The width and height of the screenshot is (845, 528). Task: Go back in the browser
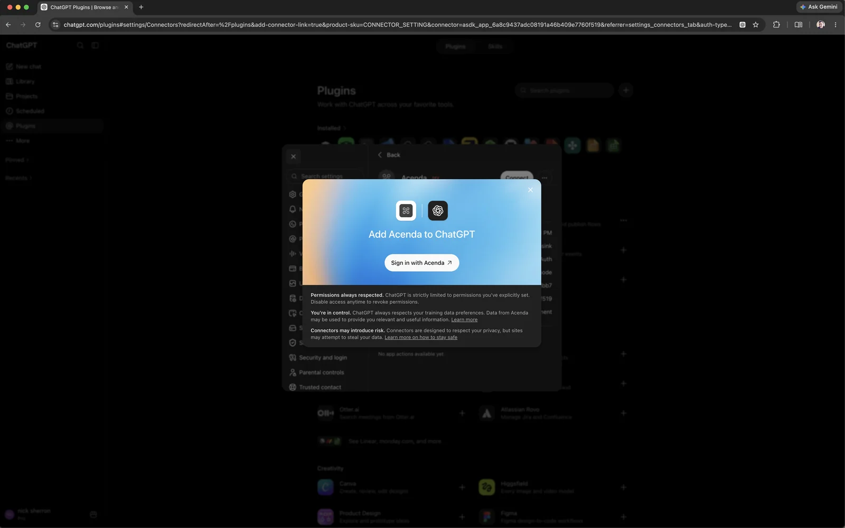pos(8,24)
